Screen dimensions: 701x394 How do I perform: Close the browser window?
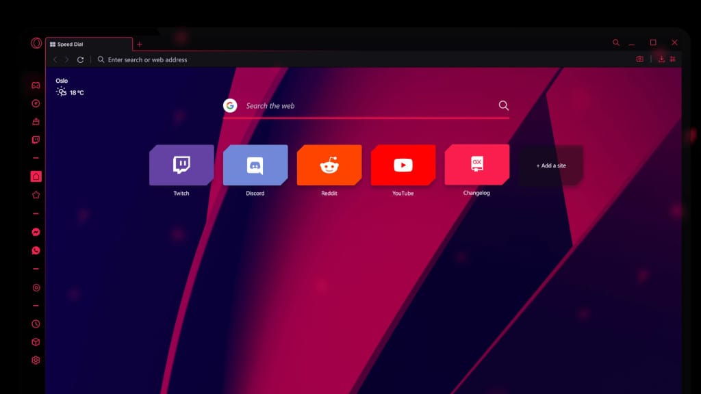(x=674, y=42)
